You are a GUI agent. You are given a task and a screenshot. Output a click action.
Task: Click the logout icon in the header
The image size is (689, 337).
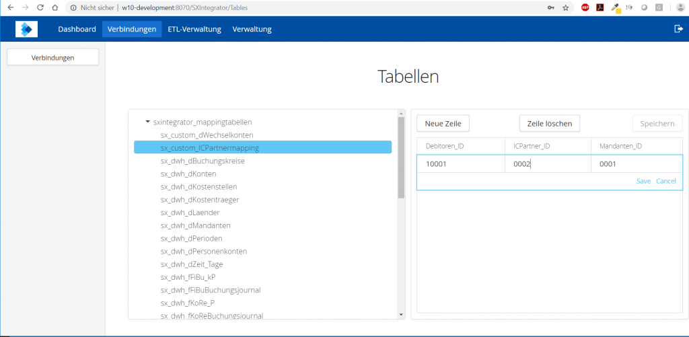pyautogui.click(x=678, y=28)
